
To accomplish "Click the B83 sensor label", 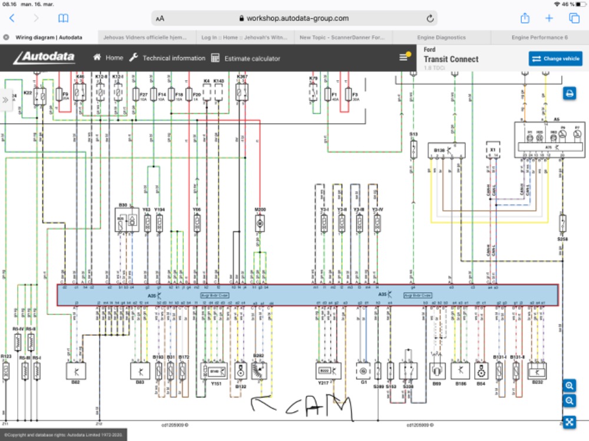I will (x=140, y=382).
